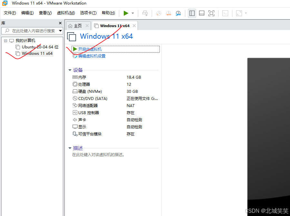Open the 编辑(E) menu
The width and height of the screenshot is (290, 216).
[27, 13]
